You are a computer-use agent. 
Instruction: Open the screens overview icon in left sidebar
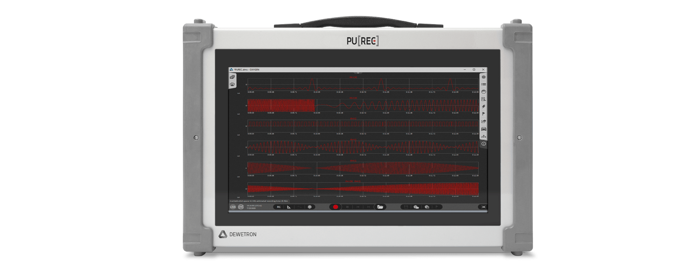click(232, 77)
